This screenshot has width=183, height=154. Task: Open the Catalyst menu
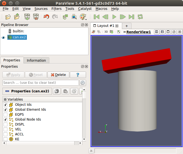pos(85,9)
